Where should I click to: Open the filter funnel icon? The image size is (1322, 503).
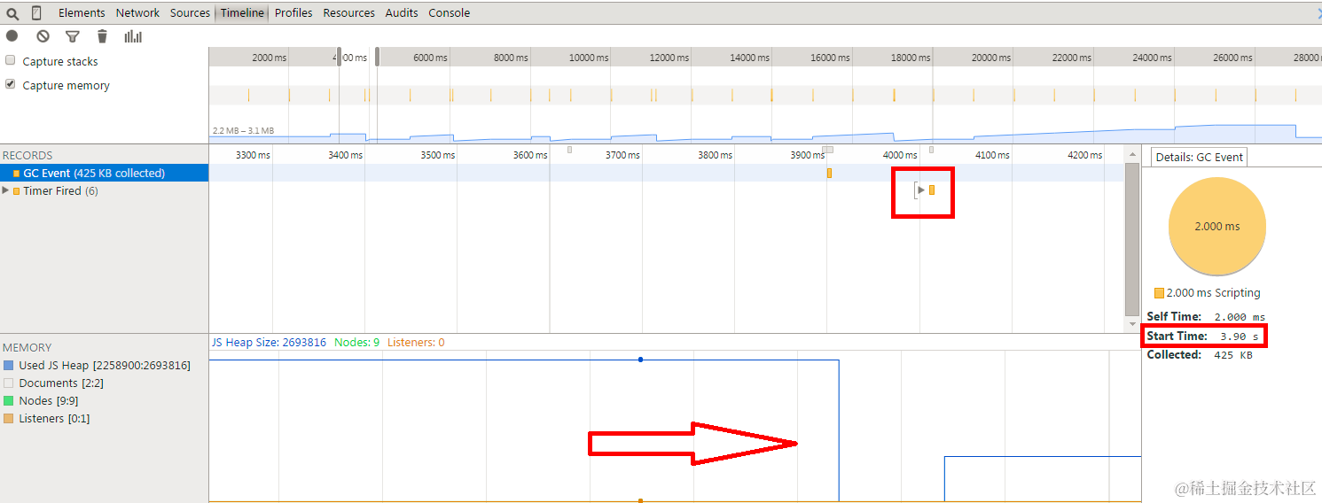pos(73,36)
